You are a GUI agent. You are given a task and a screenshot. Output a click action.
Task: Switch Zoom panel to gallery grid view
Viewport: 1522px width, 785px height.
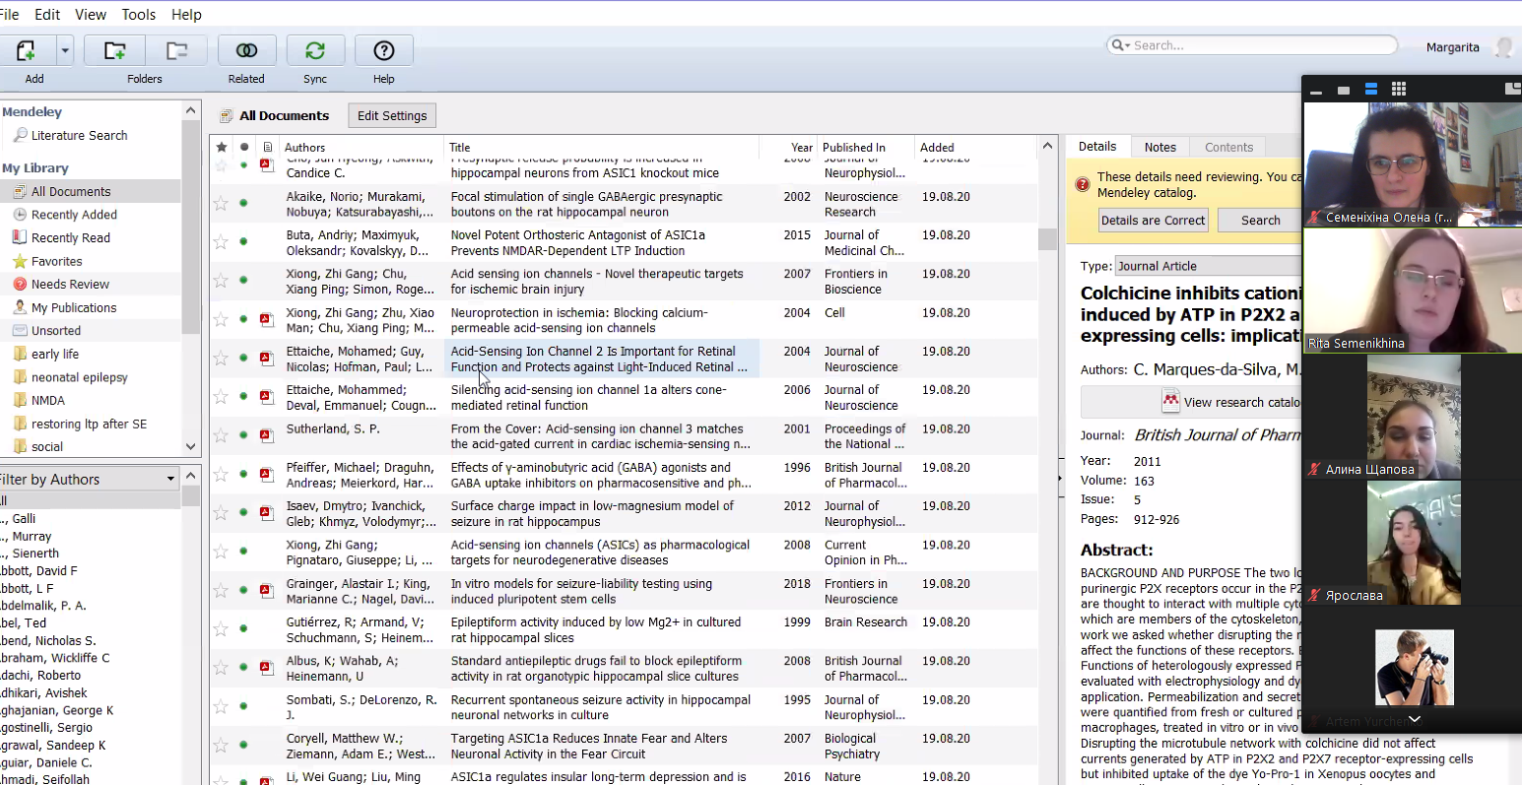[1398, 90]
